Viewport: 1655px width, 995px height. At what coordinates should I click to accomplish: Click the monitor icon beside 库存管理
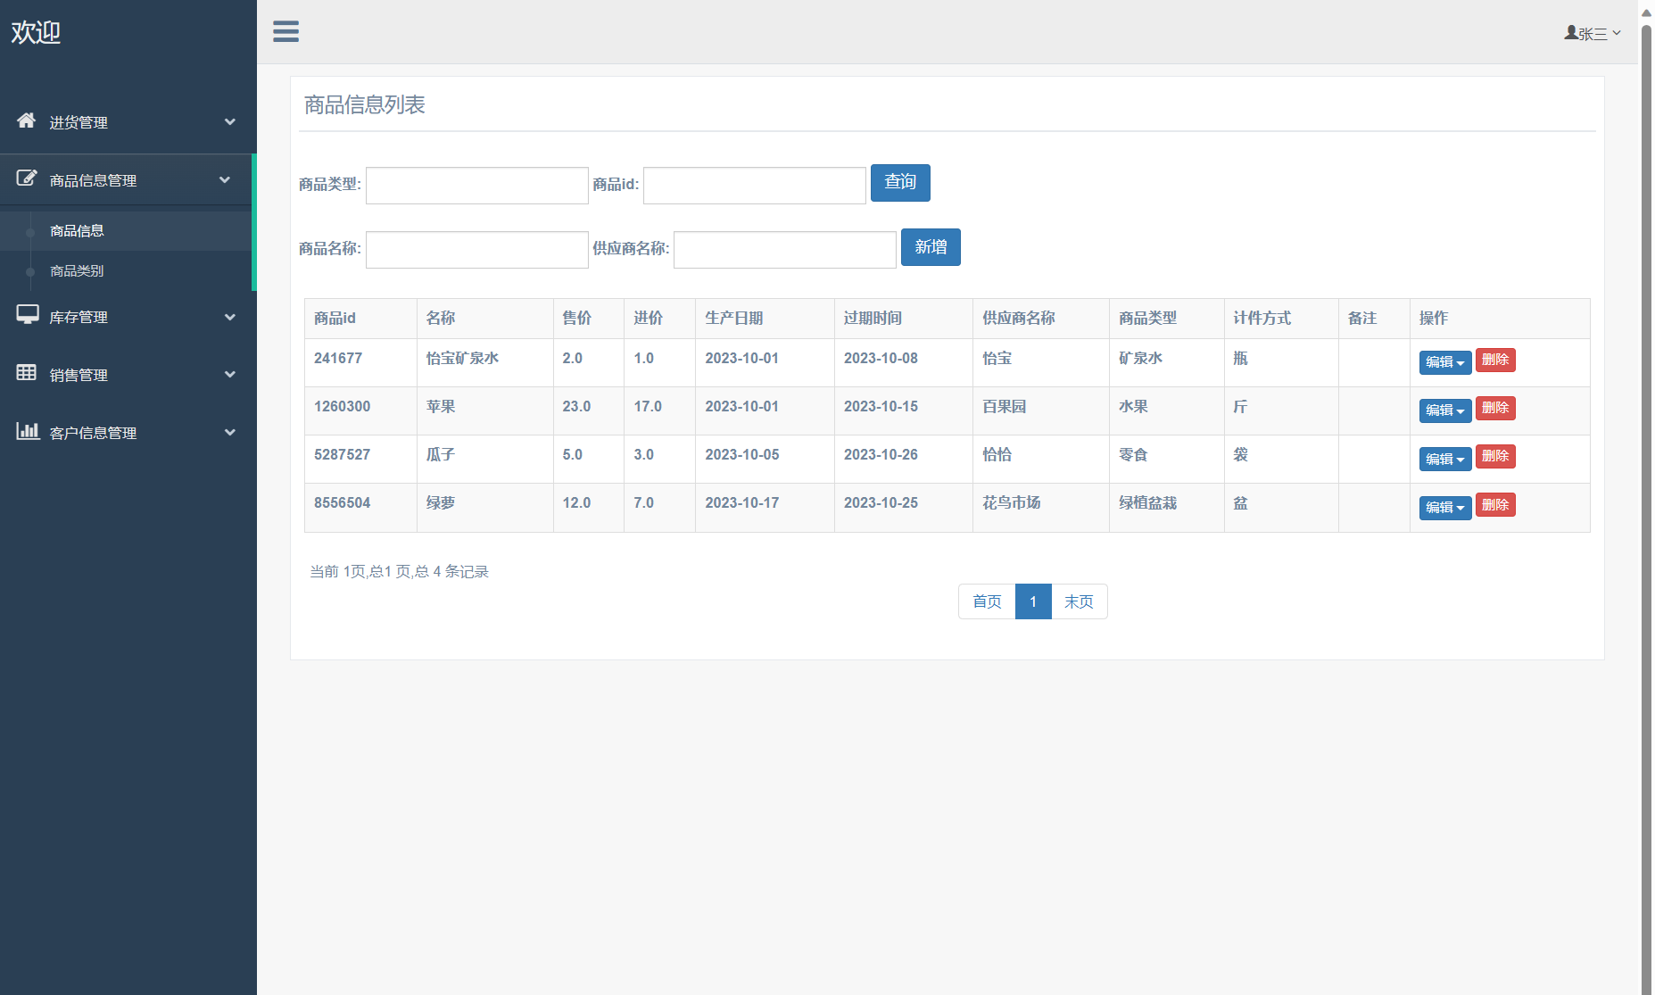tap(28, 314)
